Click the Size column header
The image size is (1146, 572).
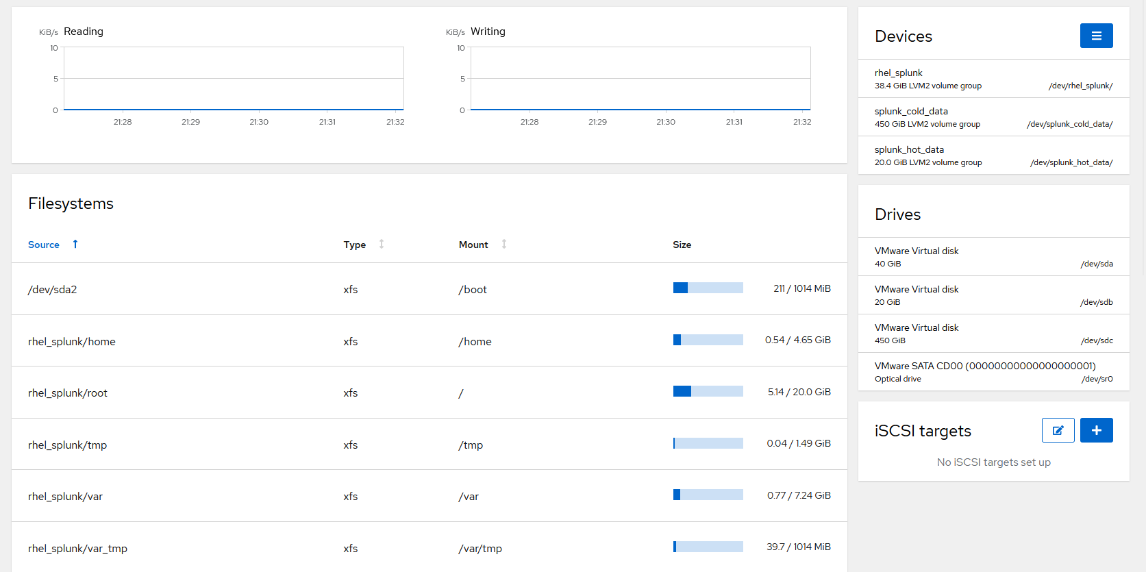[682, 245]
